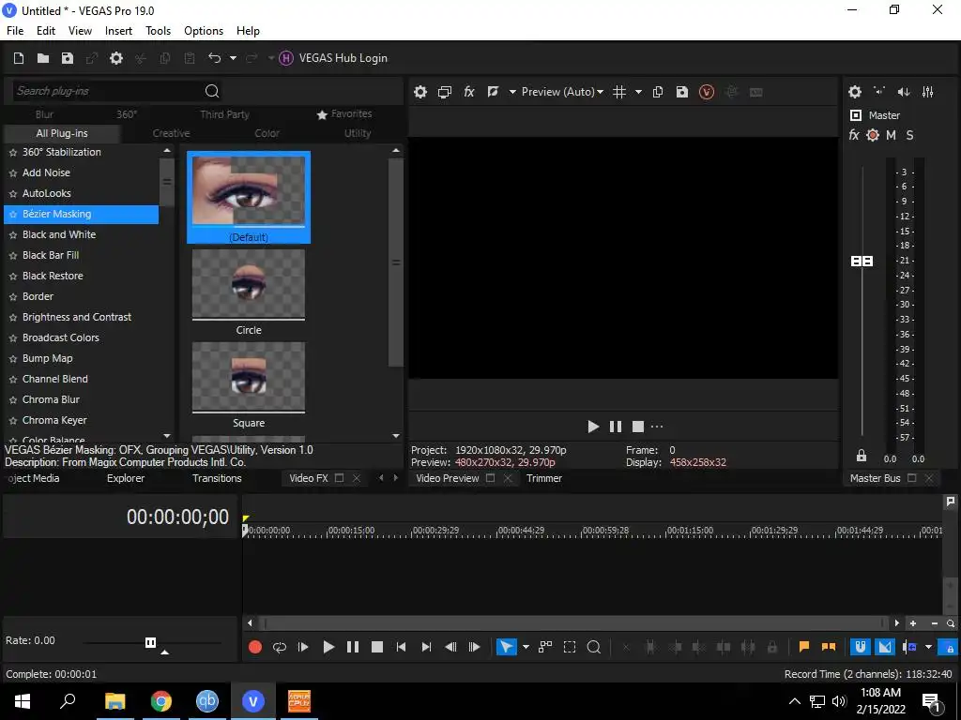Viewport: 961px width, 720px height.
Task: Open the Transitions tab
Action: pyautogui.click(x=217, y=478)
